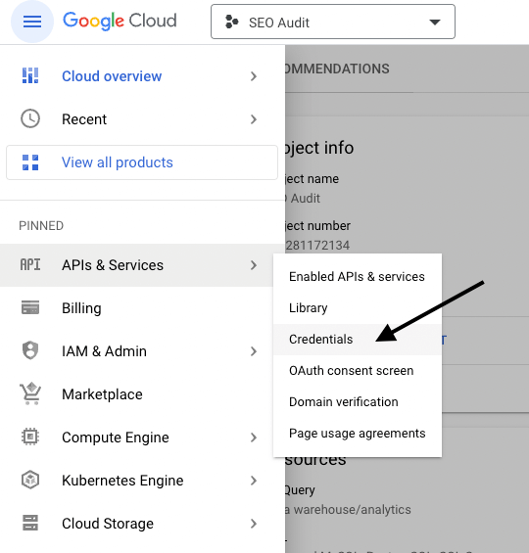Expand the Cloud overview submenu chevron
Screen dimensions: 529x553
(x=254, y=76)
